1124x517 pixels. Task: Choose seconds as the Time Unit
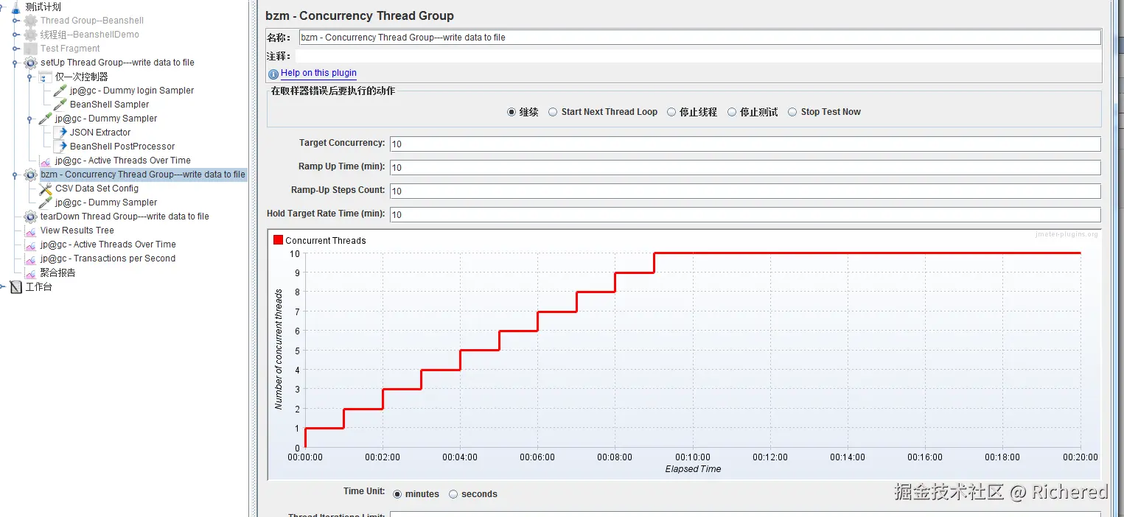coord(453,494)
